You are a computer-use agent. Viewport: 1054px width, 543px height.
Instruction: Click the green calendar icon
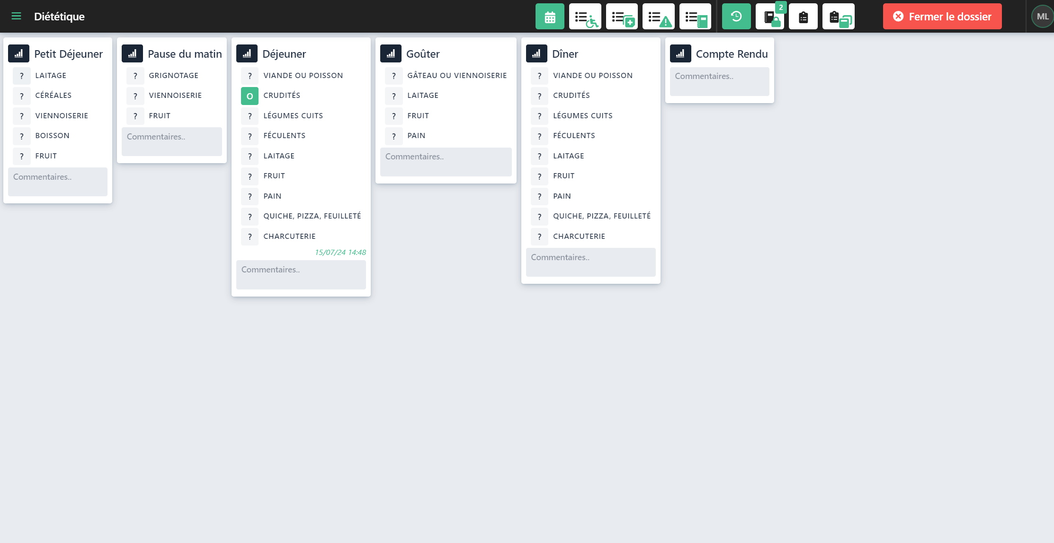(550, 17)
